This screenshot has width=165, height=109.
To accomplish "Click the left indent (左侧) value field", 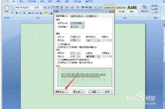I will [74, 37].
